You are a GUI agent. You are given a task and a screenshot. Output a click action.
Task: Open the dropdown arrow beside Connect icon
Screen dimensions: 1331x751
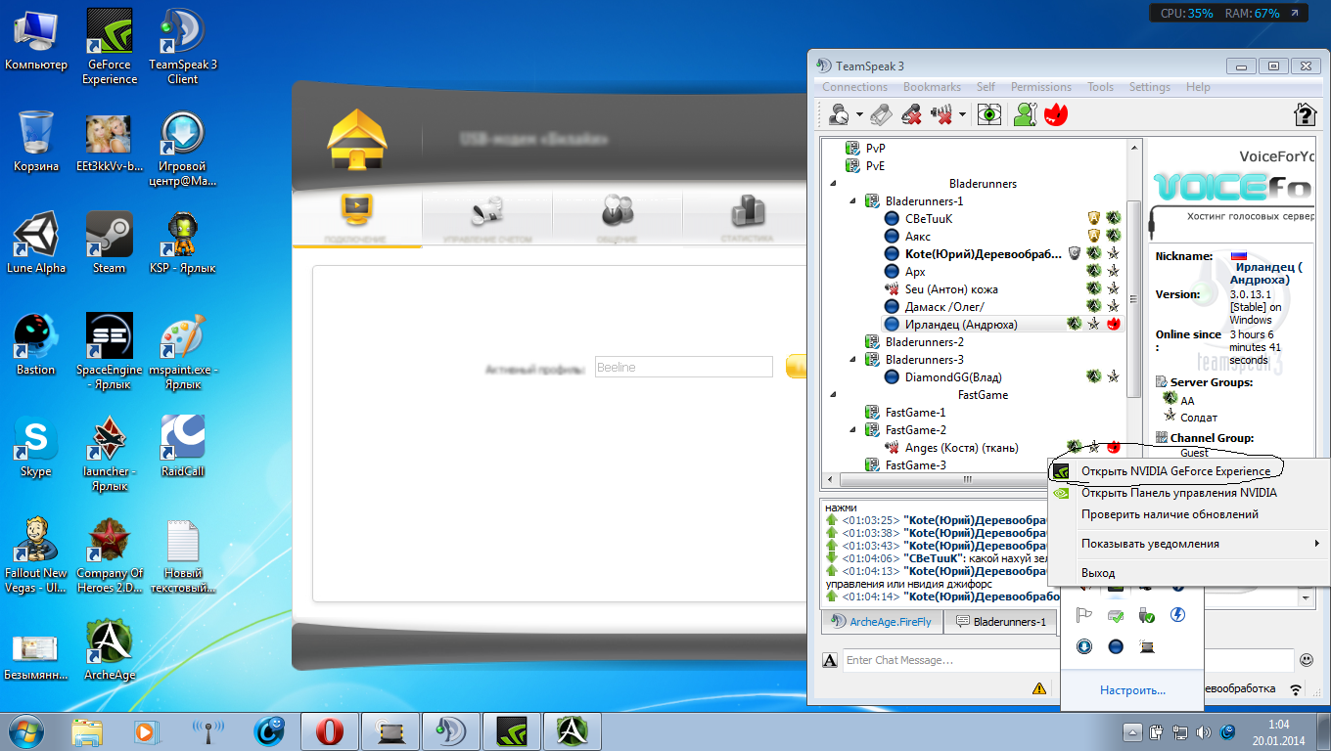[x=859, y=115]
